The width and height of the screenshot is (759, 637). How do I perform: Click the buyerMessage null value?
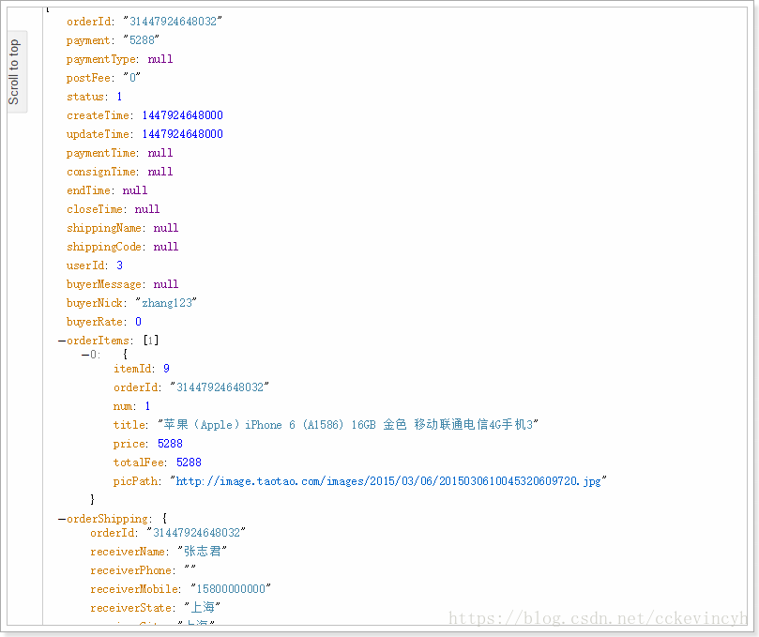click(x=166, y=284)
